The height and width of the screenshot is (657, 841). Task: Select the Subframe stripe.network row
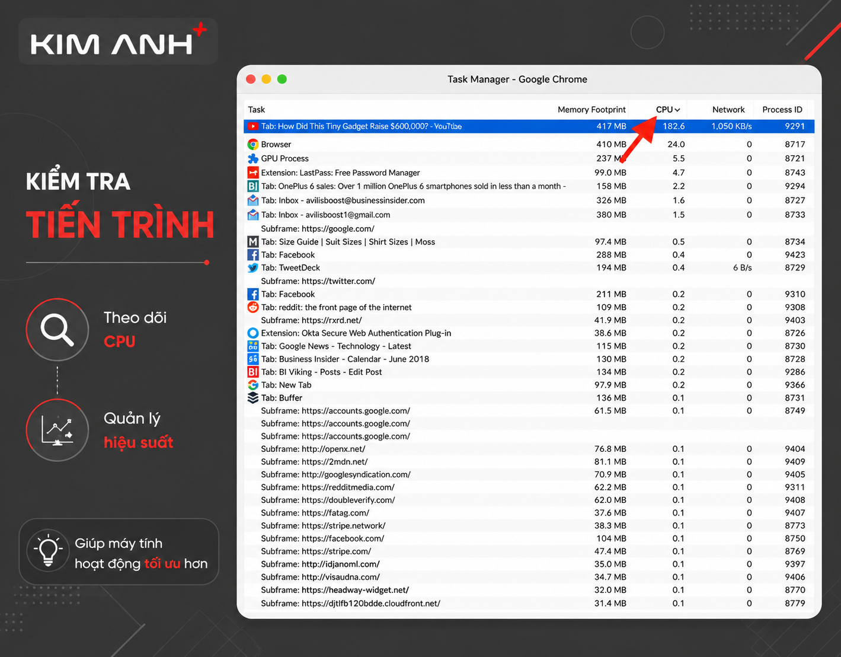(x=529, y=526)
